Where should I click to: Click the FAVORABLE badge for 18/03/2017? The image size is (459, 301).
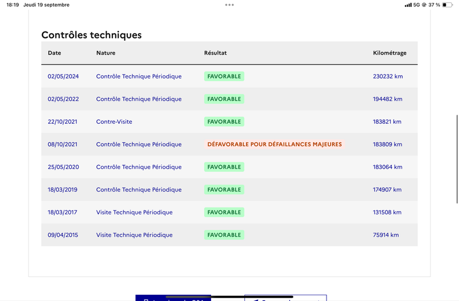pos(224,212)
